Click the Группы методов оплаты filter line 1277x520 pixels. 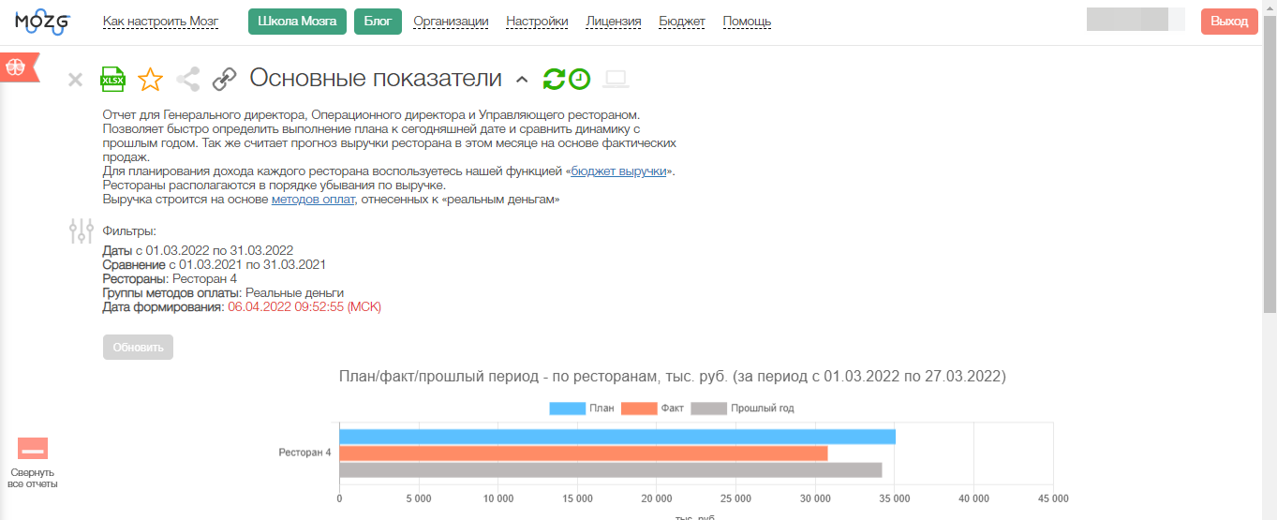click(x=223, y=293)
